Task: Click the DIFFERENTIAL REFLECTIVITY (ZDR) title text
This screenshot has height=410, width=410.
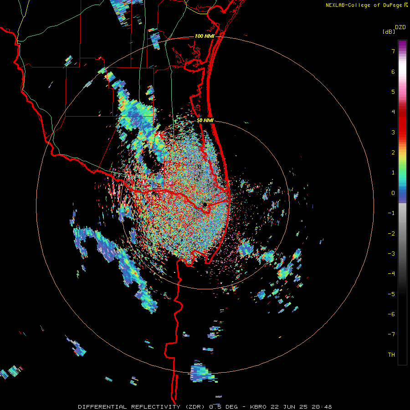Action: pyautogui.click(x=142, y=407)
